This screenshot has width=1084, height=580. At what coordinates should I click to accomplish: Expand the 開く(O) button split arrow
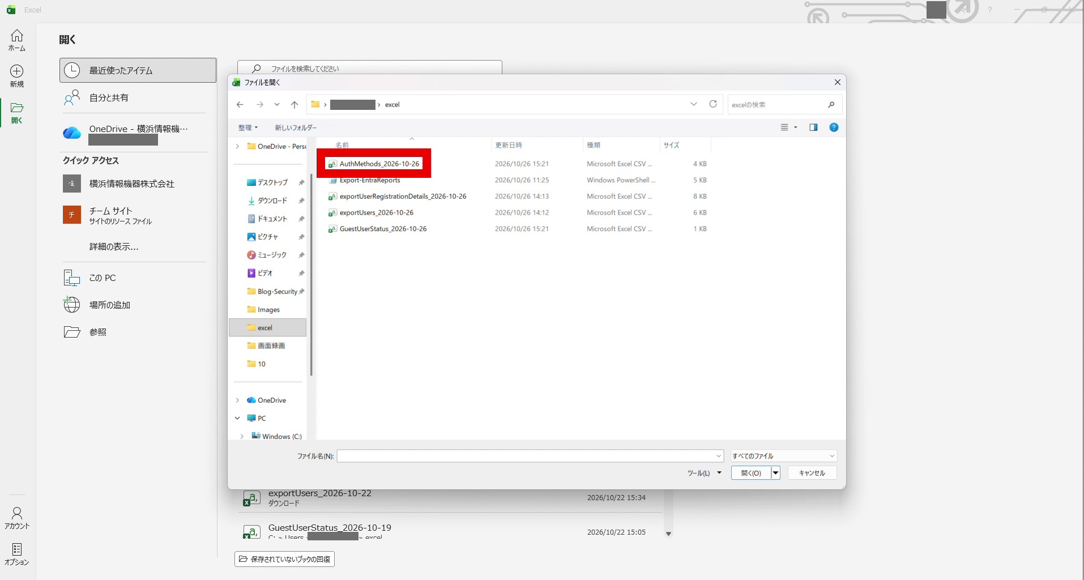point(776,473)
